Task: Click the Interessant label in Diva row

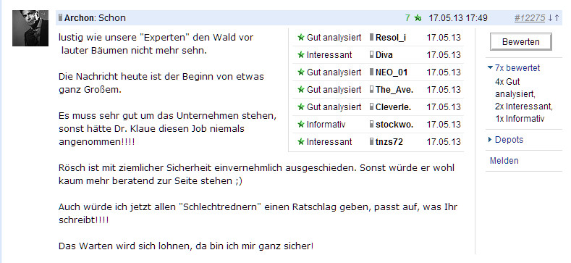Action: [x=329, y=55]
